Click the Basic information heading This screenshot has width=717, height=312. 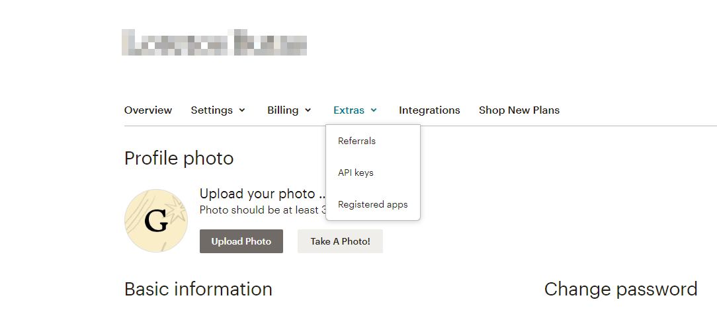[x=198, y=289]
